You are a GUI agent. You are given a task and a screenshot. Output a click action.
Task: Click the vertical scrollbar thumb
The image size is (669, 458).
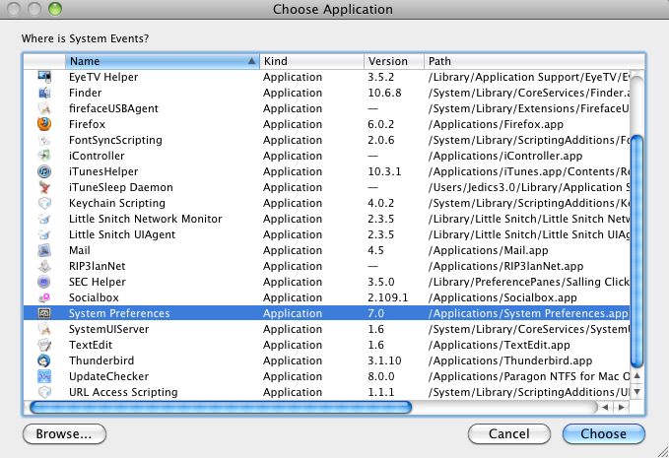tap(636, 251)
